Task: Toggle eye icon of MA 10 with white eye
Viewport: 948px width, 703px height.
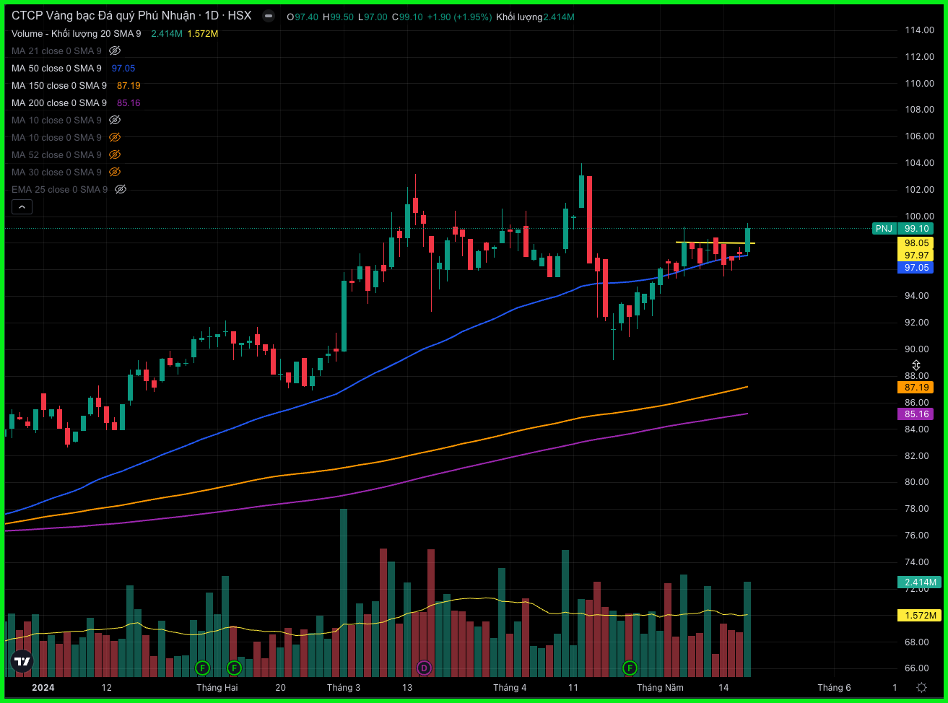Action: [115, 121]
